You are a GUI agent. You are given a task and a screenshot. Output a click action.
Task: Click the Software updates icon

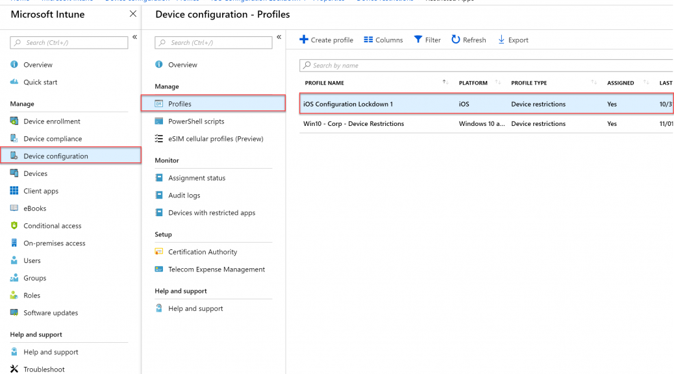click(x=14, y=312)
